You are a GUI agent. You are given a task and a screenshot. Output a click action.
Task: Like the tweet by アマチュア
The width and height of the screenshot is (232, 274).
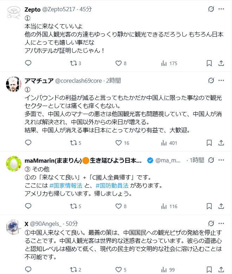point(118,143)
